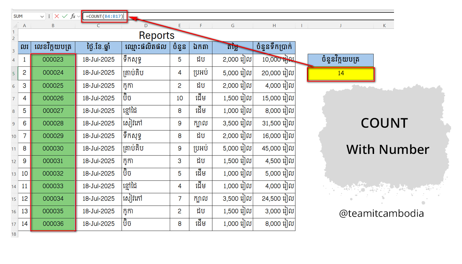Click the Reports title cell
Screen dimensions: 462x264
[x=157, y=36]
